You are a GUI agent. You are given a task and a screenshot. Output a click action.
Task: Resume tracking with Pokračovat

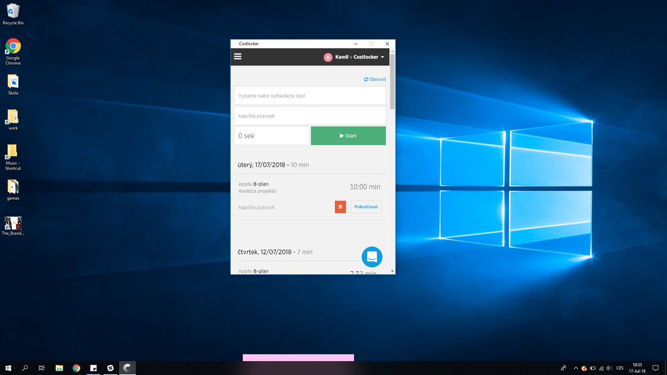[366, 207]
